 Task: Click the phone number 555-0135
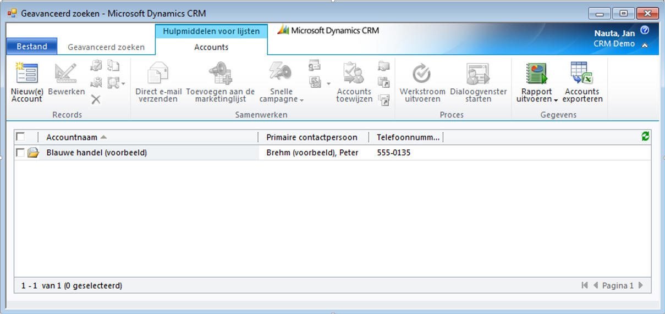click(394, 153)
